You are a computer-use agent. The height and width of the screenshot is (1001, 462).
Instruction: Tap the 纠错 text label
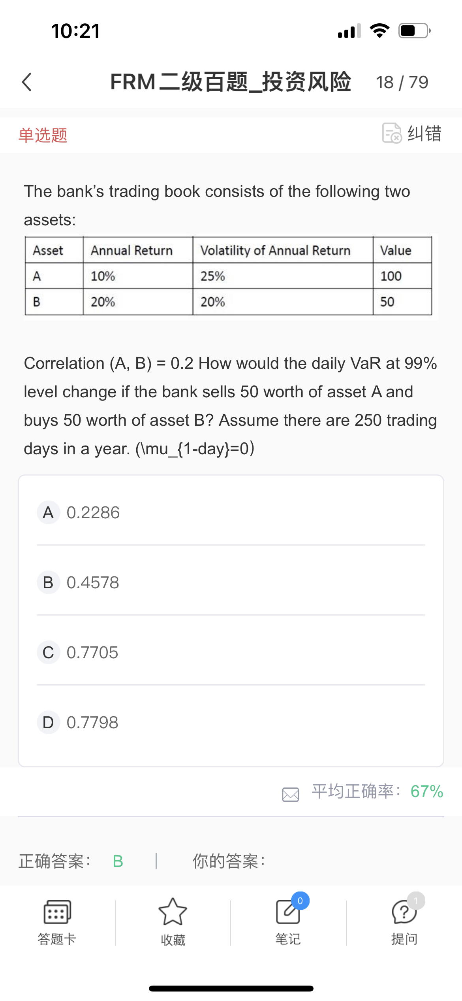coord(424,133)
